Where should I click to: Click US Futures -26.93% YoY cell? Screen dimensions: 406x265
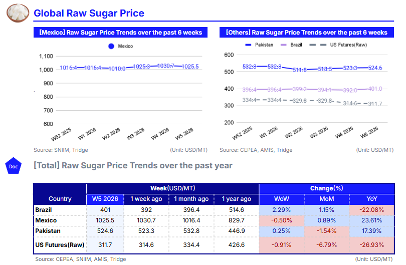pyautogui.click(x=372, y=244)
